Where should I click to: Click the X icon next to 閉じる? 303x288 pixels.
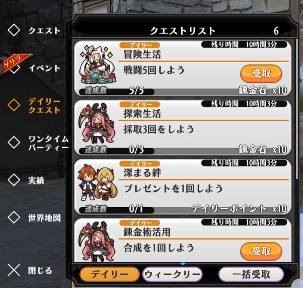point(14,270)
